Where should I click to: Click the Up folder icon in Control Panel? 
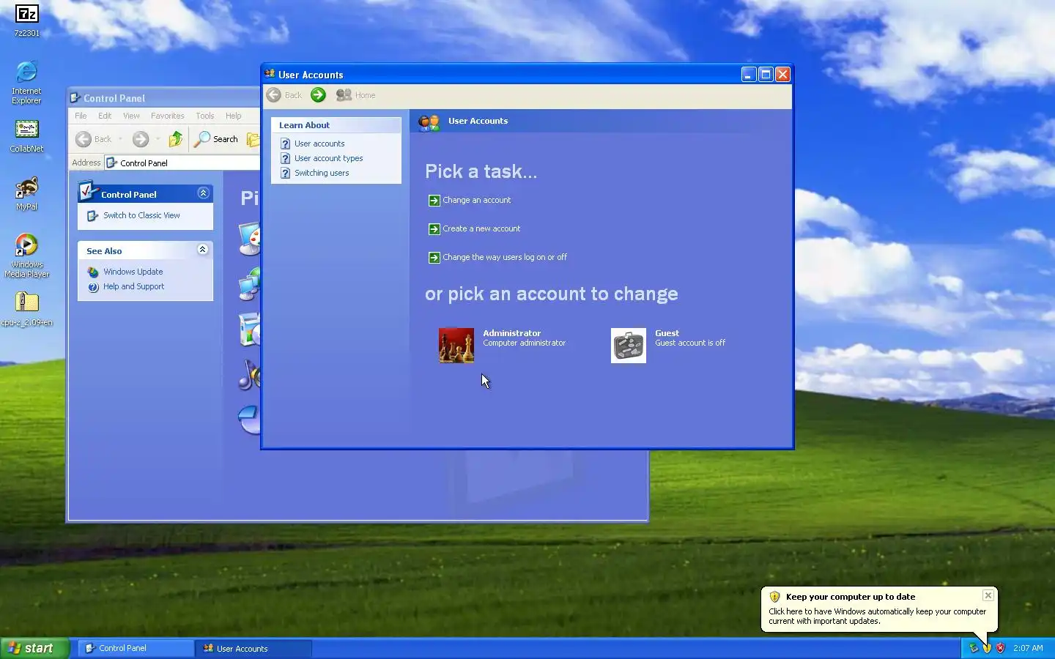point(175,139)
